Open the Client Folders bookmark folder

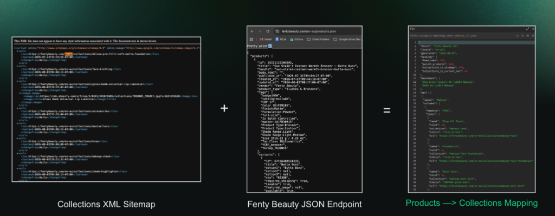coord(318,39)
